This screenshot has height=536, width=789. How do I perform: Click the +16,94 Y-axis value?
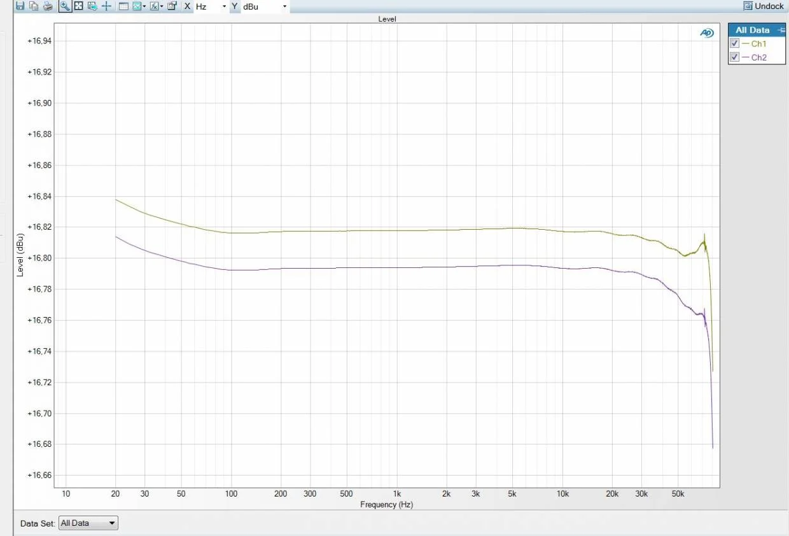pos(39,41)
